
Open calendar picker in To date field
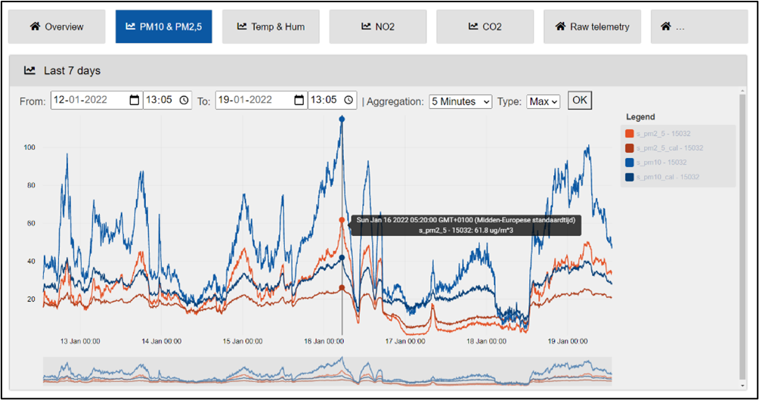point(299,101)
